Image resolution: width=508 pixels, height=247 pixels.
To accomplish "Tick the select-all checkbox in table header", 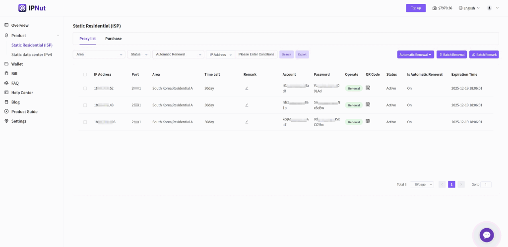I will tap(85, 74).
